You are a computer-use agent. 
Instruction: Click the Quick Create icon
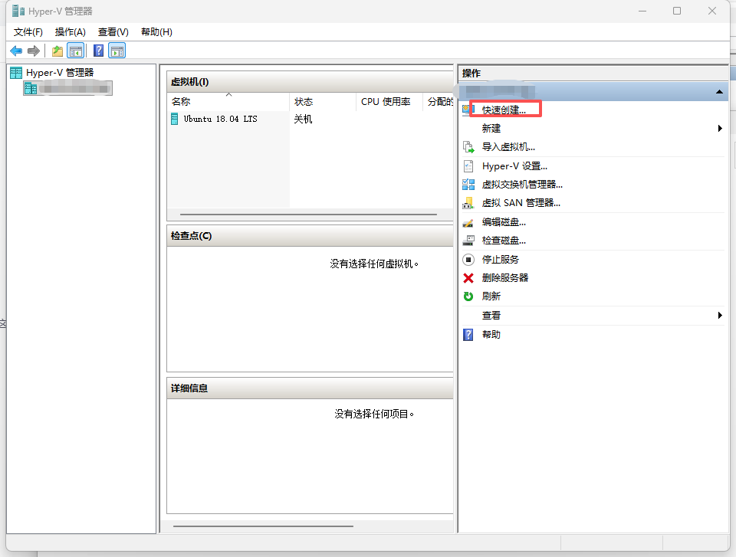coord(468,110)
